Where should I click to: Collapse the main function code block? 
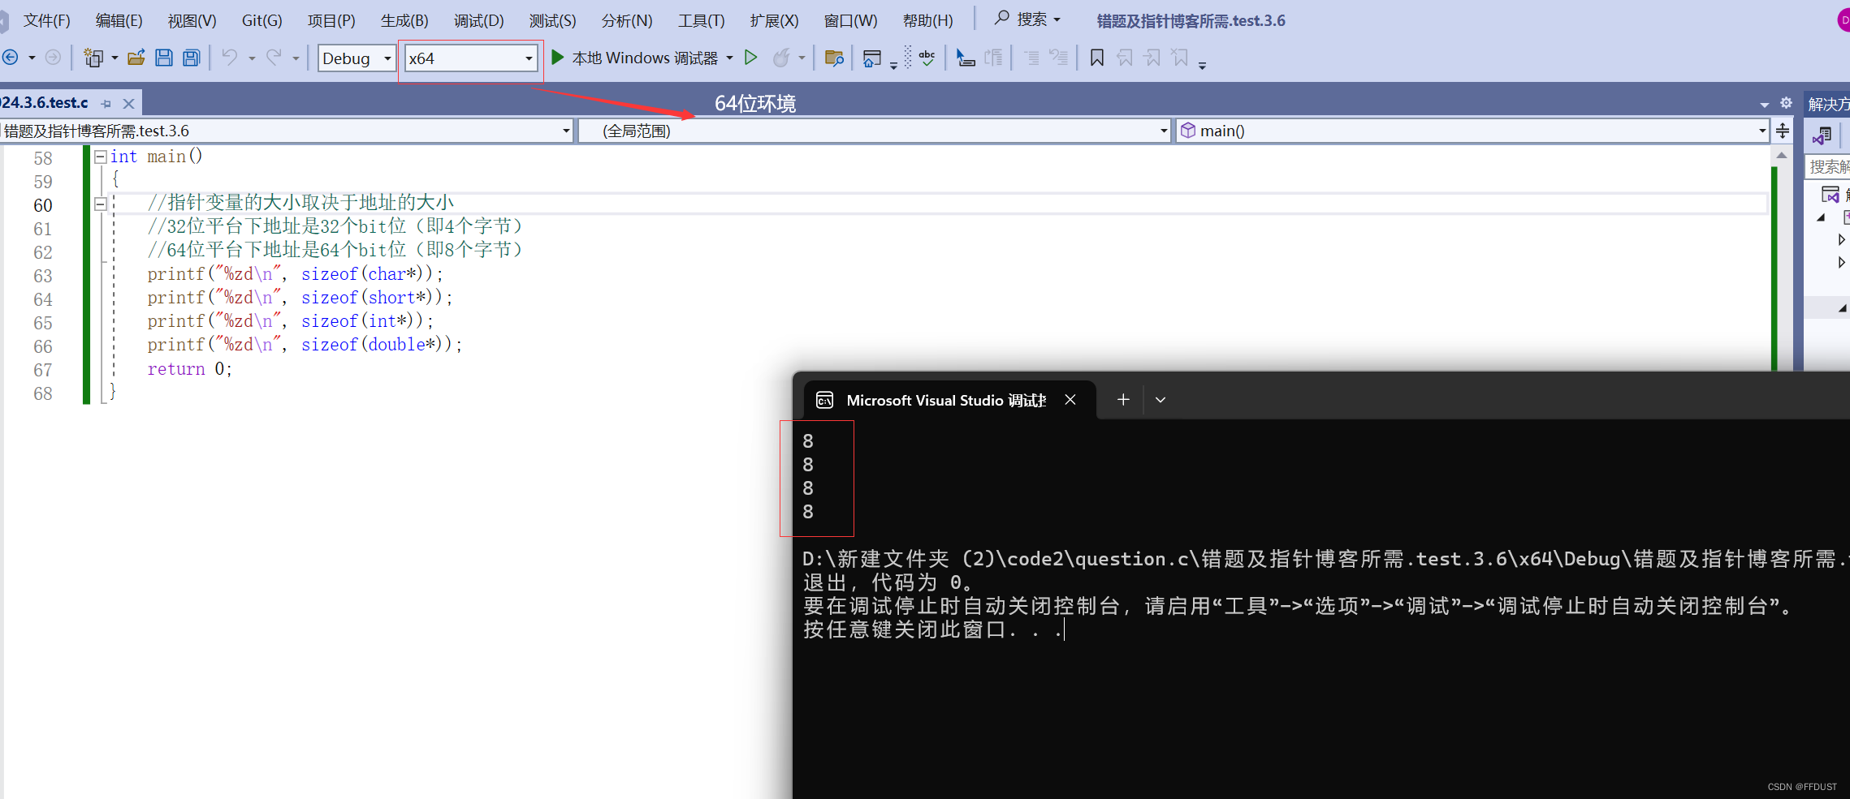coord(101,157)
